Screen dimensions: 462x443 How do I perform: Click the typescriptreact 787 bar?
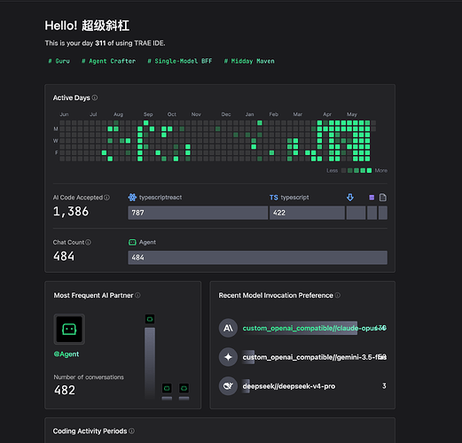198,213
